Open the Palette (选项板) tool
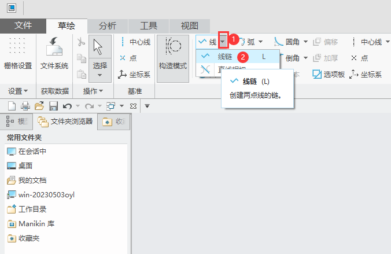This screenshot has height=254, width=391. click(x=329, y=75)
